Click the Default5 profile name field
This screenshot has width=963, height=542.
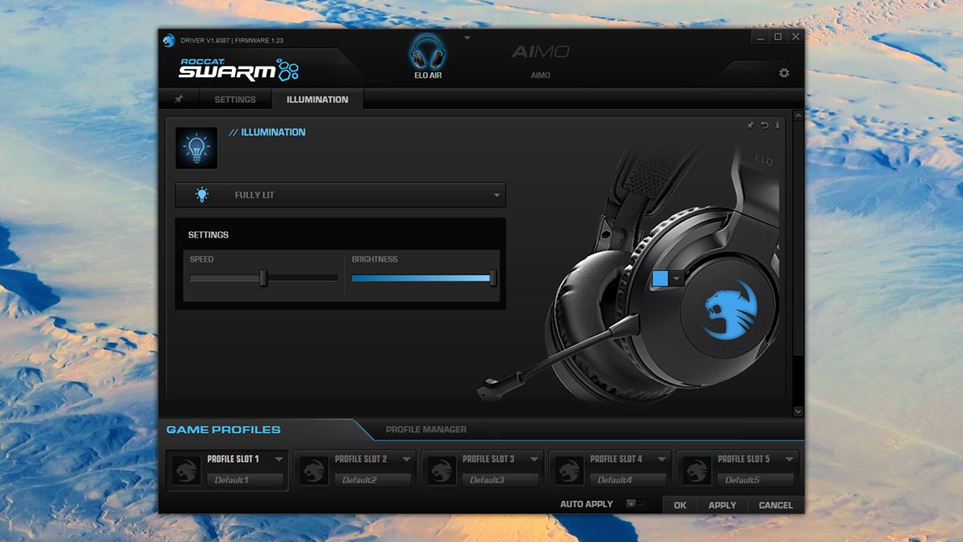pyautogui.click(x=755, y=480)
